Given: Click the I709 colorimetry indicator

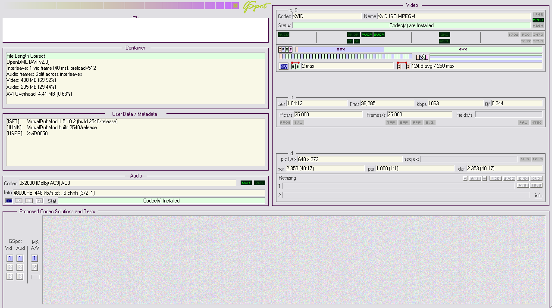Looking at the screenshot, I should (x=514, y=34).
